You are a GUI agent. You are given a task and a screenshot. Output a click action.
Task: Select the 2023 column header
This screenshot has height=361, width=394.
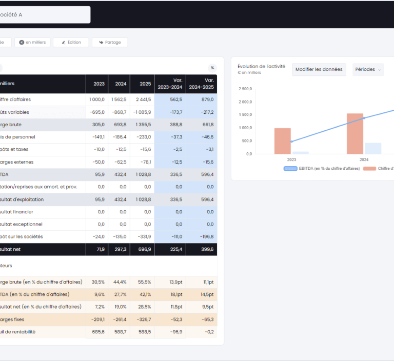coord(97,84)
